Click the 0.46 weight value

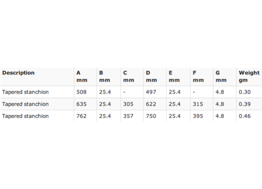[x=245, y=116]
